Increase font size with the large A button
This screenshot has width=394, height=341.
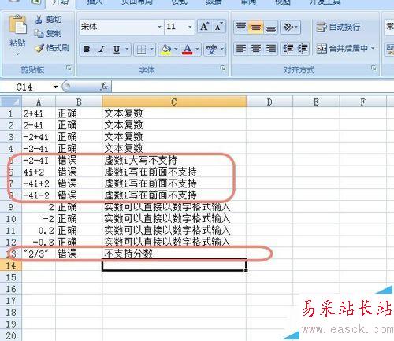(x=204, y=27)
